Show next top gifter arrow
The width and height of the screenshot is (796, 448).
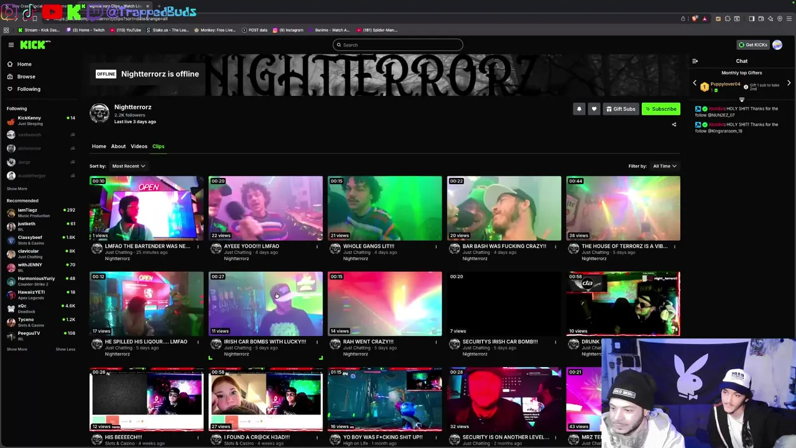789,83
